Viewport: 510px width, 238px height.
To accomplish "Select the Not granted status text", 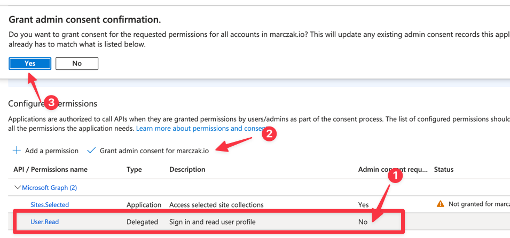I will [x=479, y=204].
